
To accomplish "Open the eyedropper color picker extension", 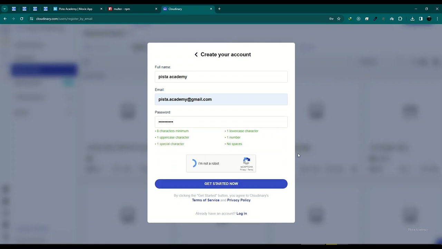I will click(x=375, y=19).
